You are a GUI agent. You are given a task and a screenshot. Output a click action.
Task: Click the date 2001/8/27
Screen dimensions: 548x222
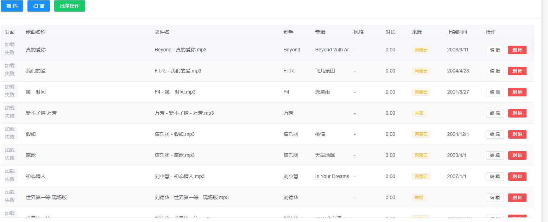pyautogui.click(x=458, y=92)
